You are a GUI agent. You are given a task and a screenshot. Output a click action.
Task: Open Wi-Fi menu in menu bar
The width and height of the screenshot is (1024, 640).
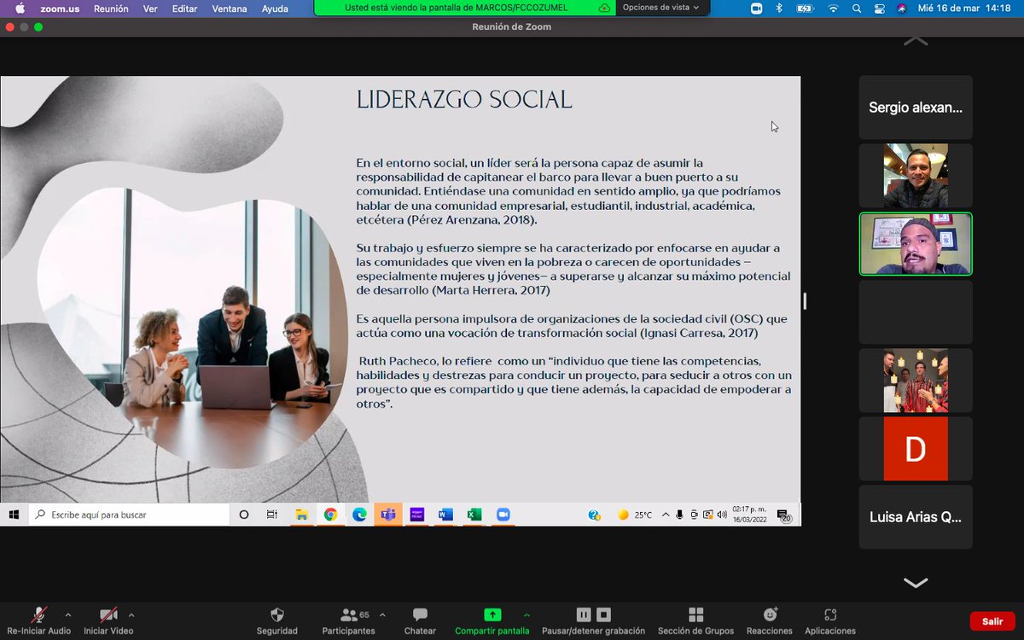point(833,9)
